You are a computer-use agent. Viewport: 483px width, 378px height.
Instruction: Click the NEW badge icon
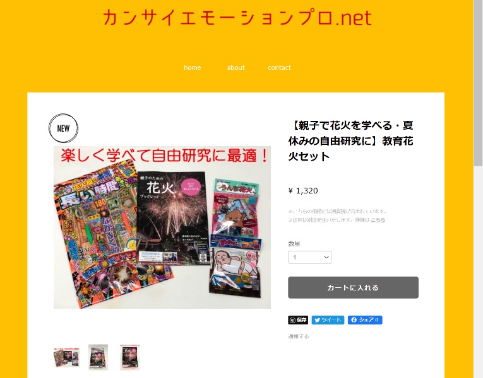pos(64,128)
